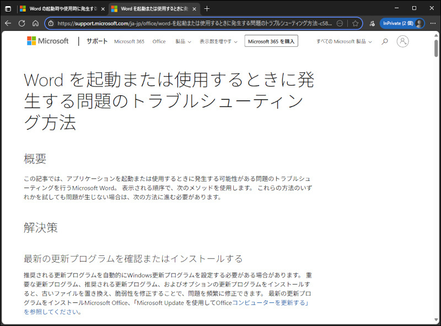
Task: Open the Office nav link
Action: (x=159, y=41)
